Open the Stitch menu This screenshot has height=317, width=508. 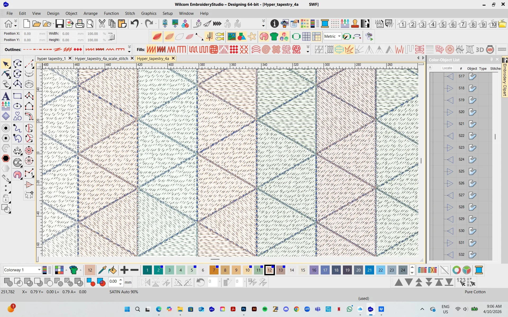(x=130, y=13)
